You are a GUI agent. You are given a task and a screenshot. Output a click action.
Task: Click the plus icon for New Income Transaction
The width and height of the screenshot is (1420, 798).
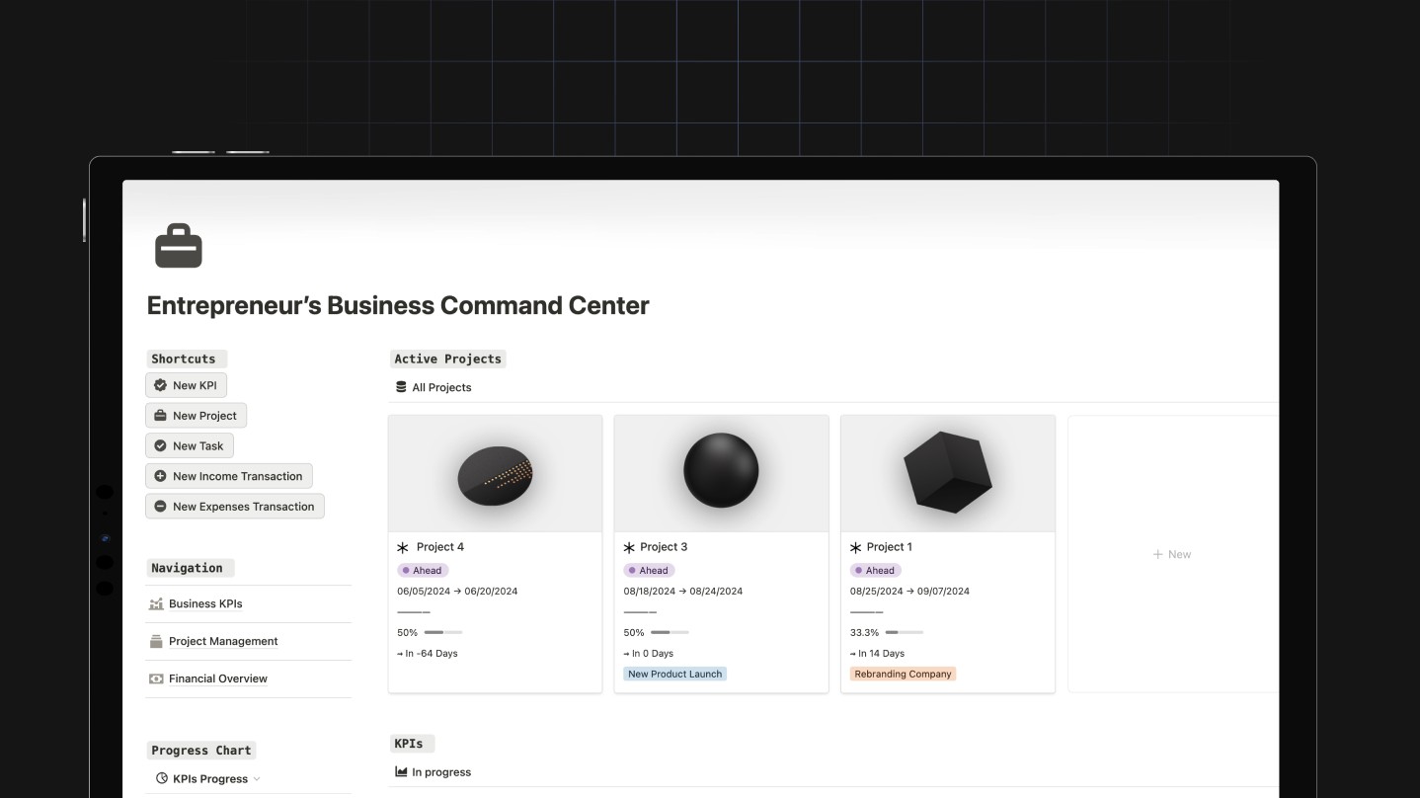point(161,476)
